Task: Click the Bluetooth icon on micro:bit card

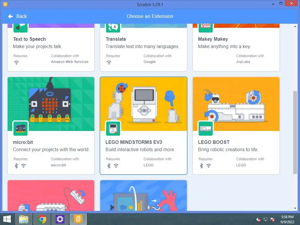Action: [16, 166]
